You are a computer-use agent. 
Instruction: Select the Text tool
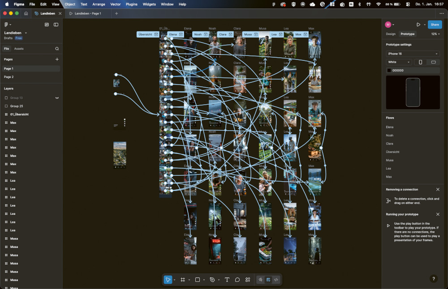pos(227,279)
